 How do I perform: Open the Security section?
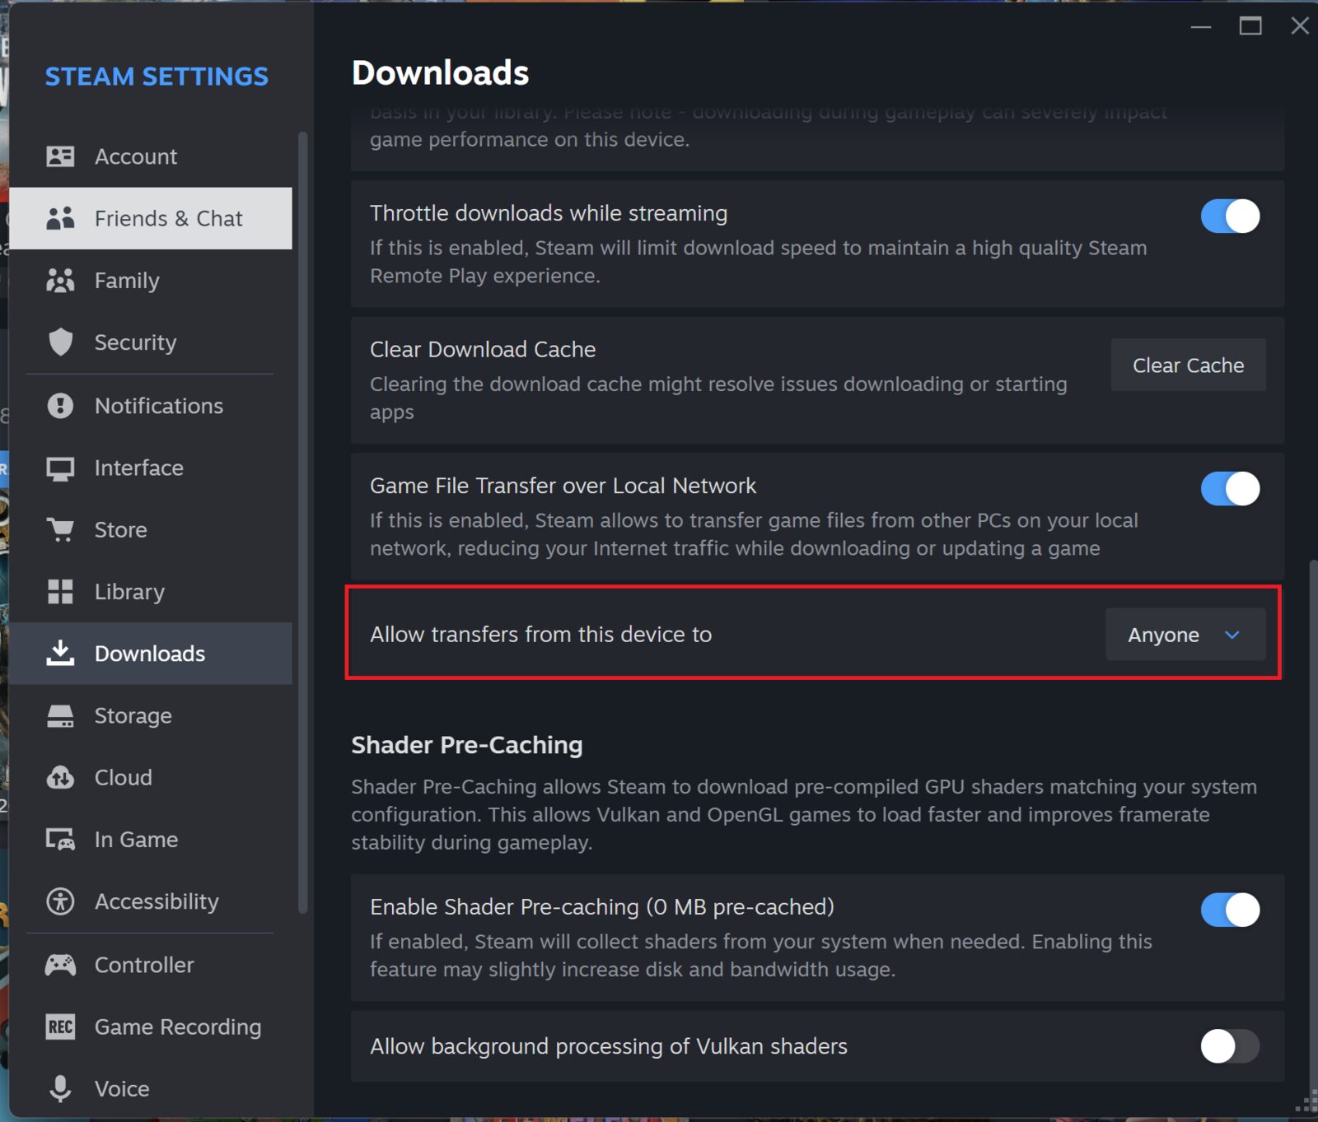tap(151, 342)
